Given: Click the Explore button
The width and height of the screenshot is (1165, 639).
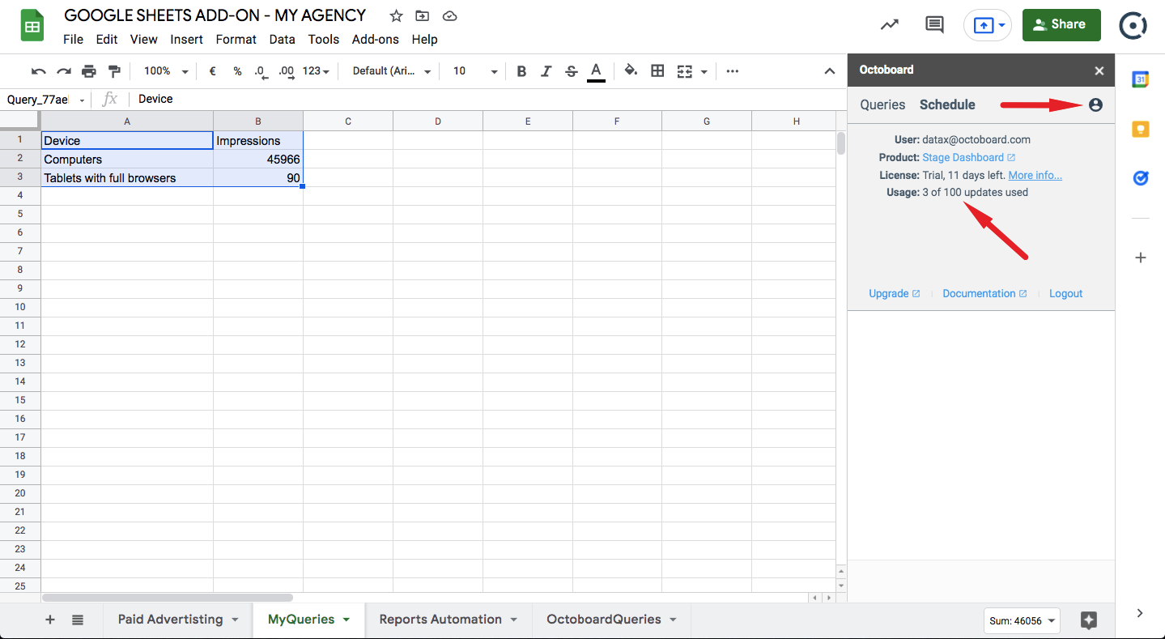Looking at the screenshot, I should click(1089, 620).
